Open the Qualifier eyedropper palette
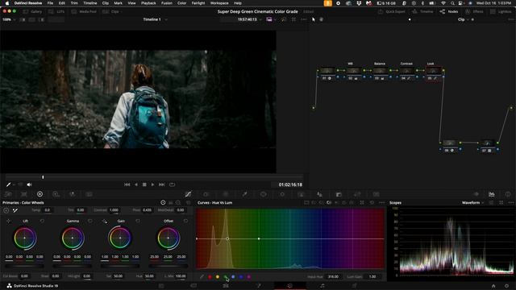This screenshot has width=516, height=290. (x=244, y=194)
